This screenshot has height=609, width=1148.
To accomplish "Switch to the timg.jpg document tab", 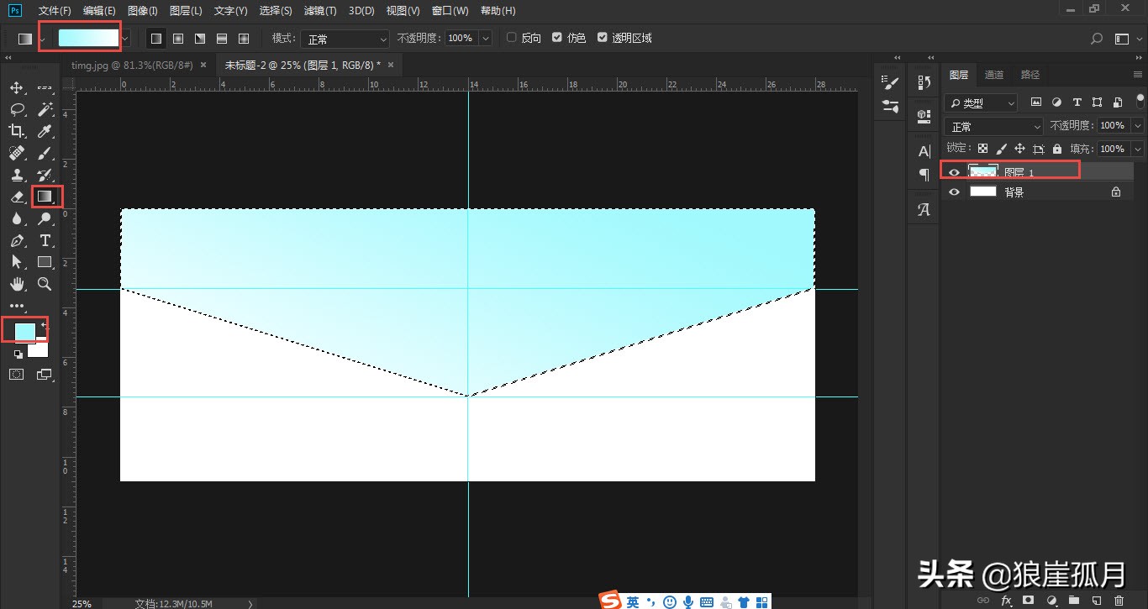I will 133,65.
